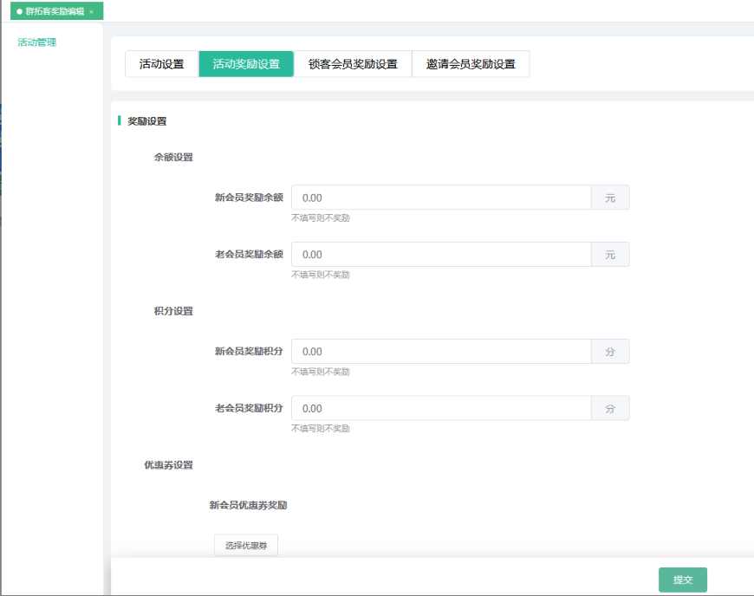This screenshot has width=754, height=596.
Task: Click into the 老会员奖励余额 input field
Action: click(441, 255)
